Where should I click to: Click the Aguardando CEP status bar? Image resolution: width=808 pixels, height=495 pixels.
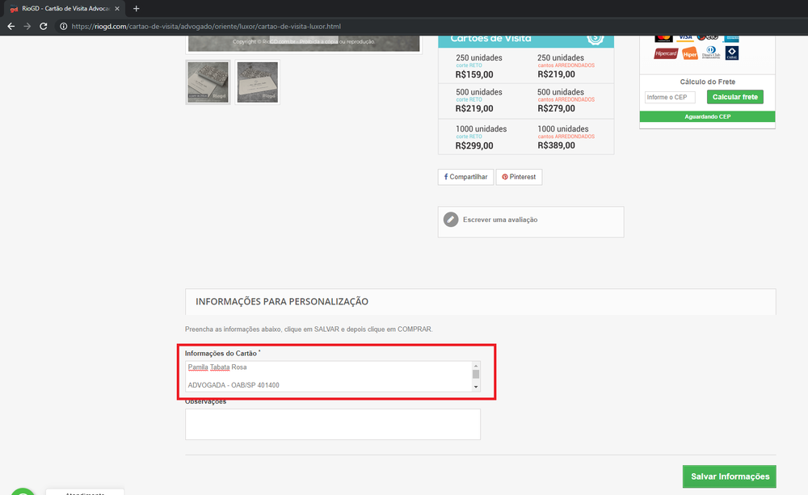pos(707,116)
